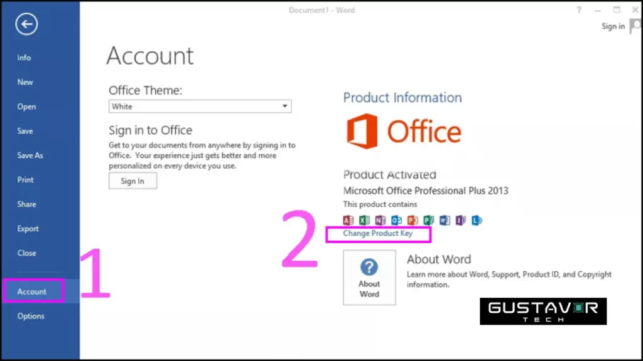Choose Close from the sidebar
This screenshot has width=643, height=361.
click(x=26, y=253)
